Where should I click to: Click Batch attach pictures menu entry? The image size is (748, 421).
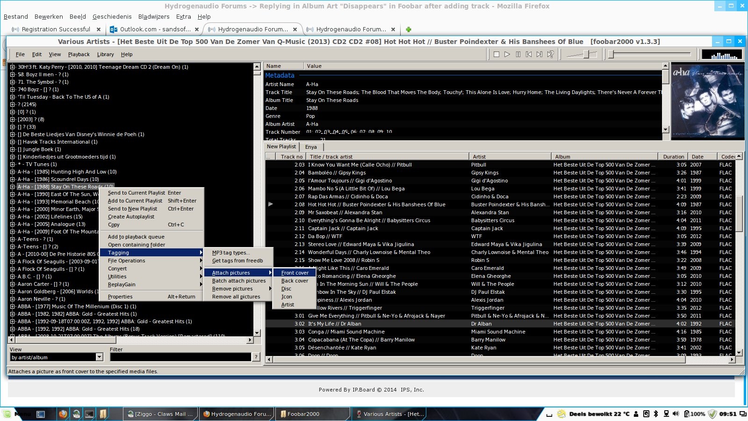(238, 281)
